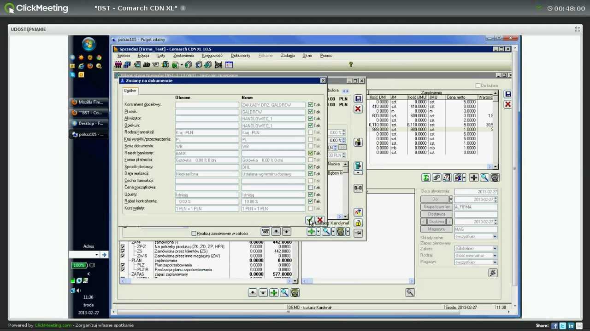590x331 pixels.
Task: Toggle Tak checkbox for Kontrahent docelowy
Action: point(311,105)
